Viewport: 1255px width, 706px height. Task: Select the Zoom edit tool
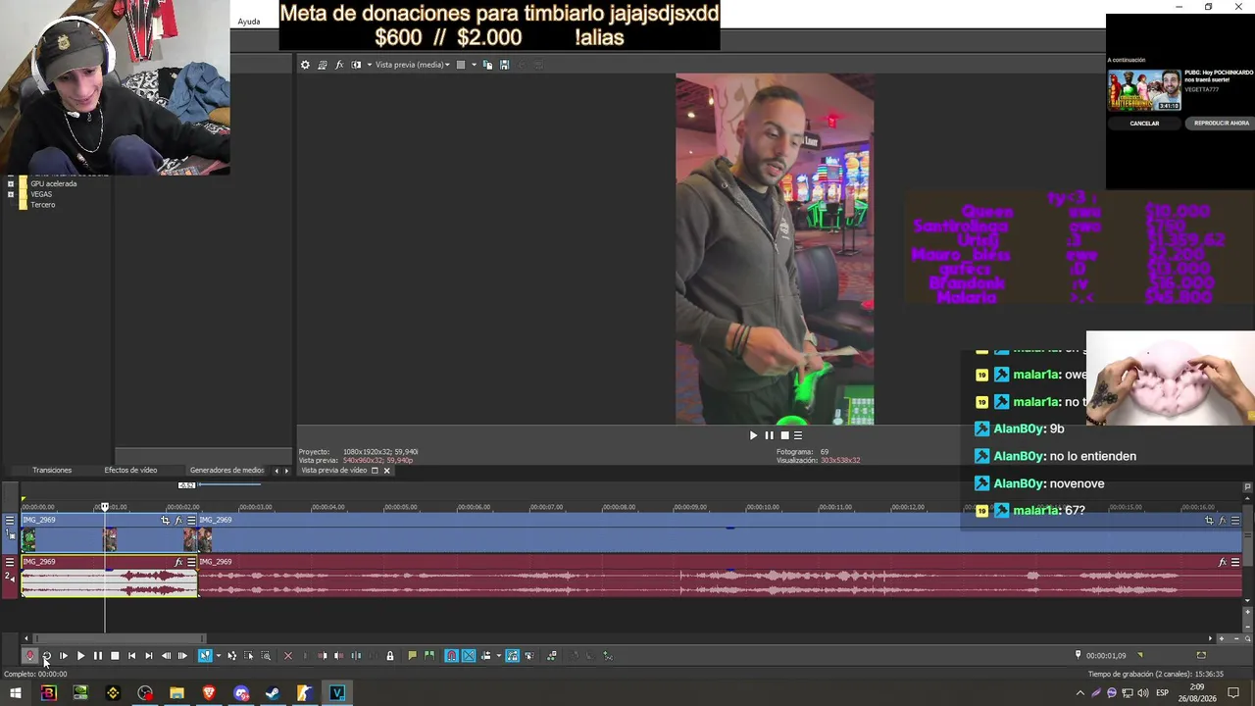pos(266,656)
